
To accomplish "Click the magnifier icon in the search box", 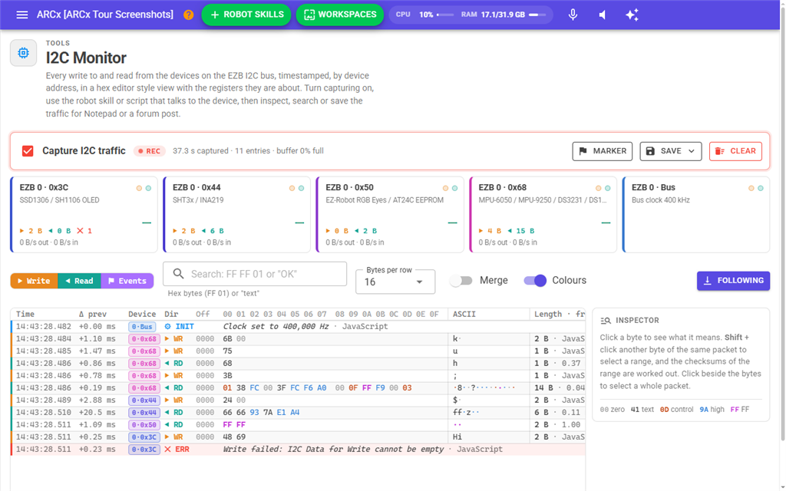I will (x=178, y=274).
